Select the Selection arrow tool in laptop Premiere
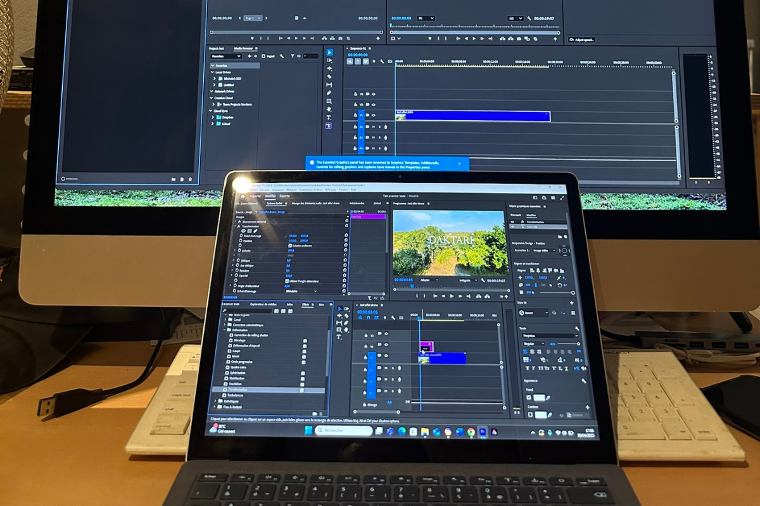The image size is (760, 506). pyautogui.click(x=339, y=309)
